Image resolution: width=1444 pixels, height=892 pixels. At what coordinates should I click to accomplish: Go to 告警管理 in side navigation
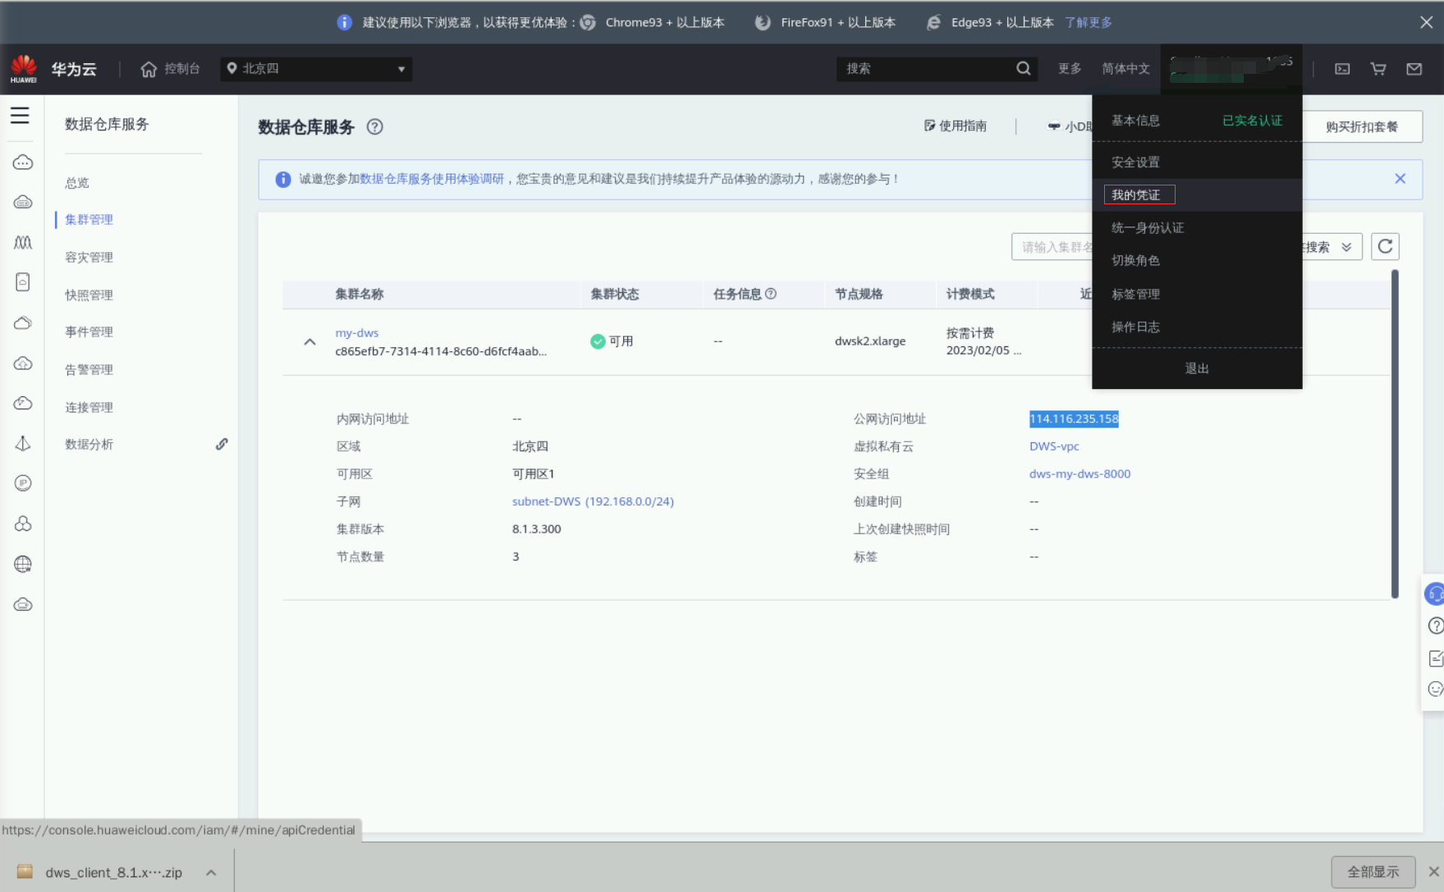pyautogui.click(x=89, y=370)
